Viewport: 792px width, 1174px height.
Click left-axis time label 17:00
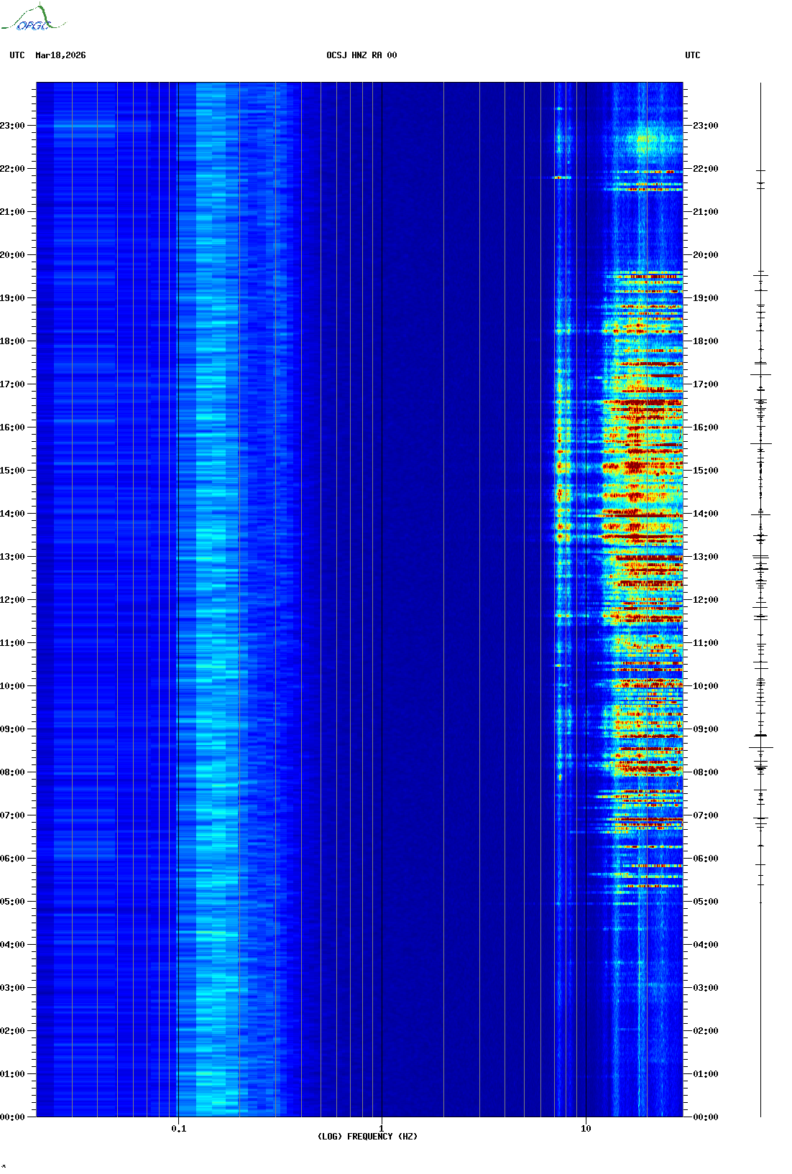point(12,384)
